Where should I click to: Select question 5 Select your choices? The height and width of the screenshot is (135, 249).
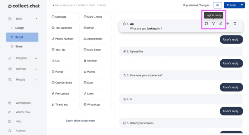tap(181, 123)
